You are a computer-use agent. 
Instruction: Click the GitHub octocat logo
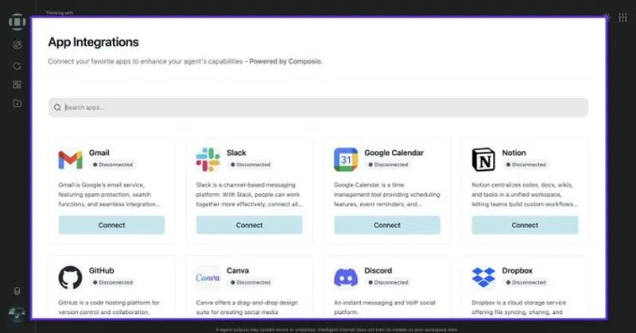[x=70, y=277]
